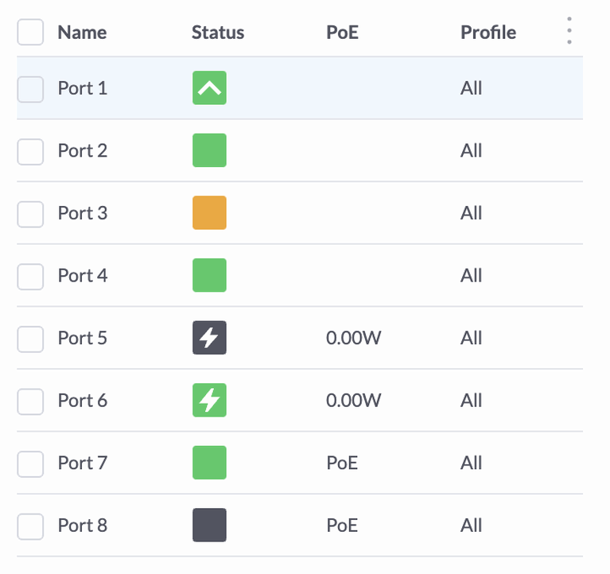This screenshot has width=610, height=574.
Task: Select the Port 5 row checkbox
Action: pos(30,338)
